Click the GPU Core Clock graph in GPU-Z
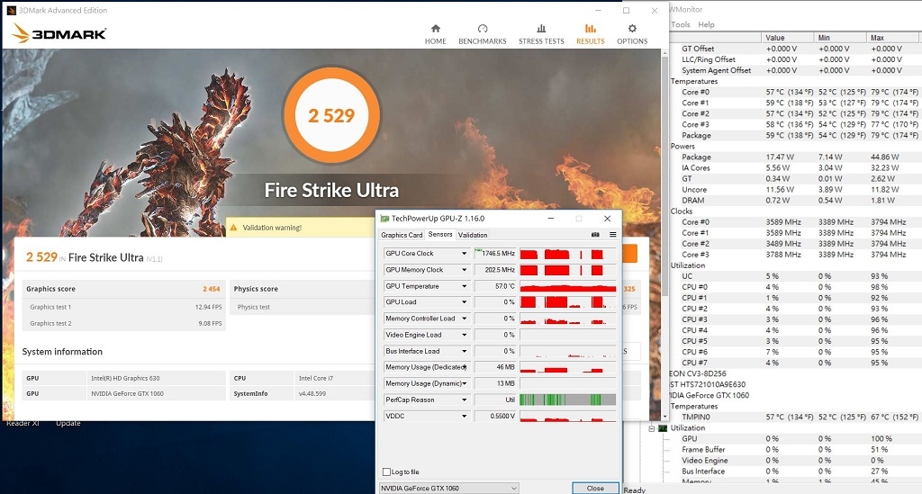 click(567, 254)
